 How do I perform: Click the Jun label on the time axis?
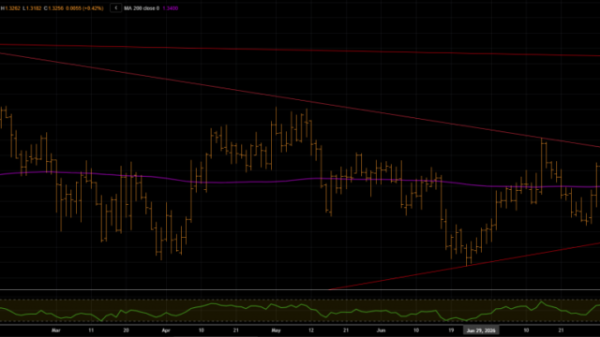[381, 330]
